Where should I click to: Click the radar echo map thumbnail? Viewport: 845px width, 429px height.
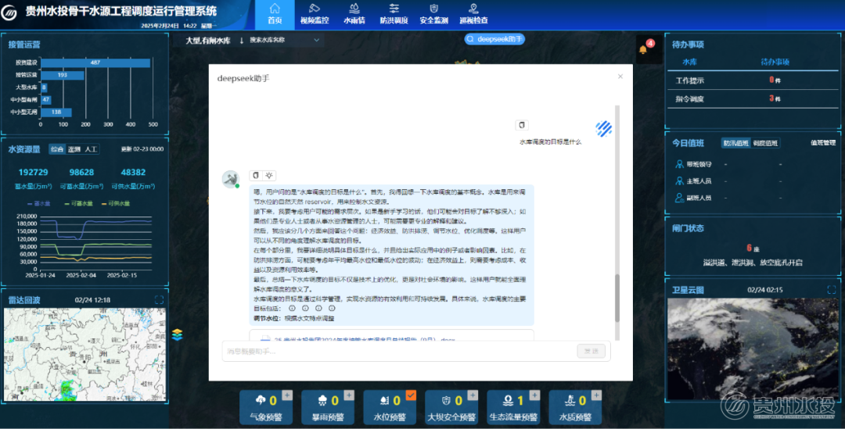pyautogui.click(x=84, y=354)
